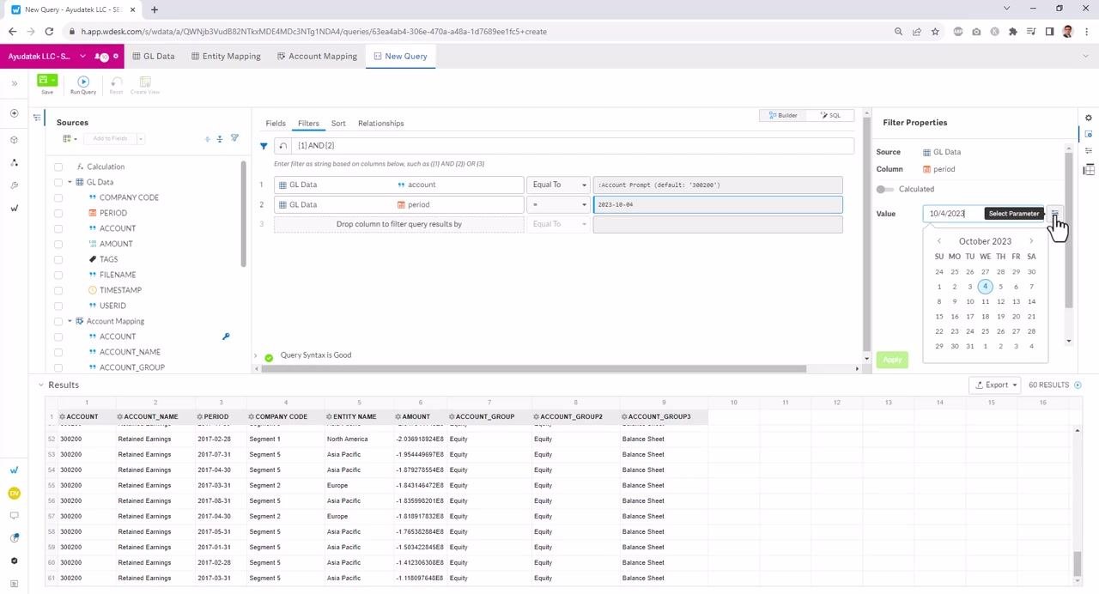Image resolution: width=1099 pixels, height=594 pixels.
Task: Switch to the Builder view button
Action: pos(783,115)
